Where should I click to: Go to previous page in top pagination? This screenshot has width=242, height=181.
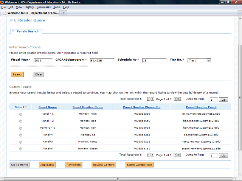(152, 99)
